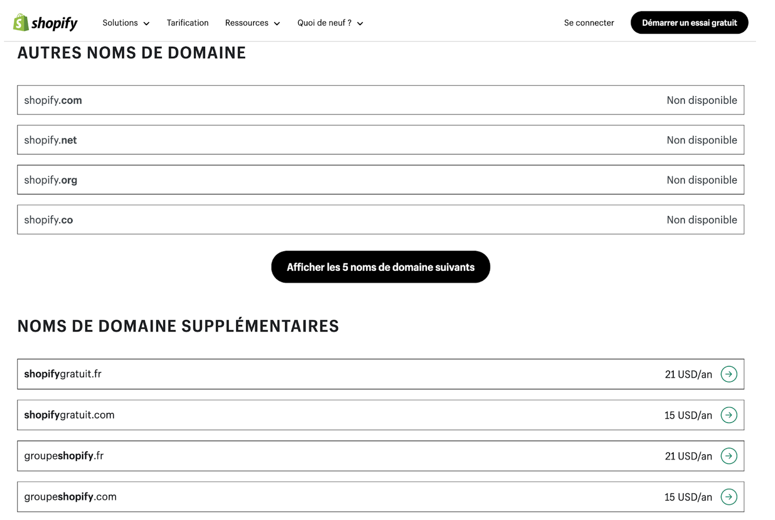Click Non disponible status for shopify.com

tap(702, 100)
